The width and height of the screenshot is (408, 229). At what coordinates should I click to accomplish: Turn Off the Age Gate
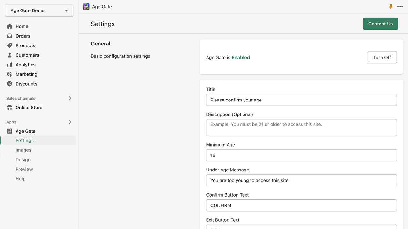[x=382, y=57]
